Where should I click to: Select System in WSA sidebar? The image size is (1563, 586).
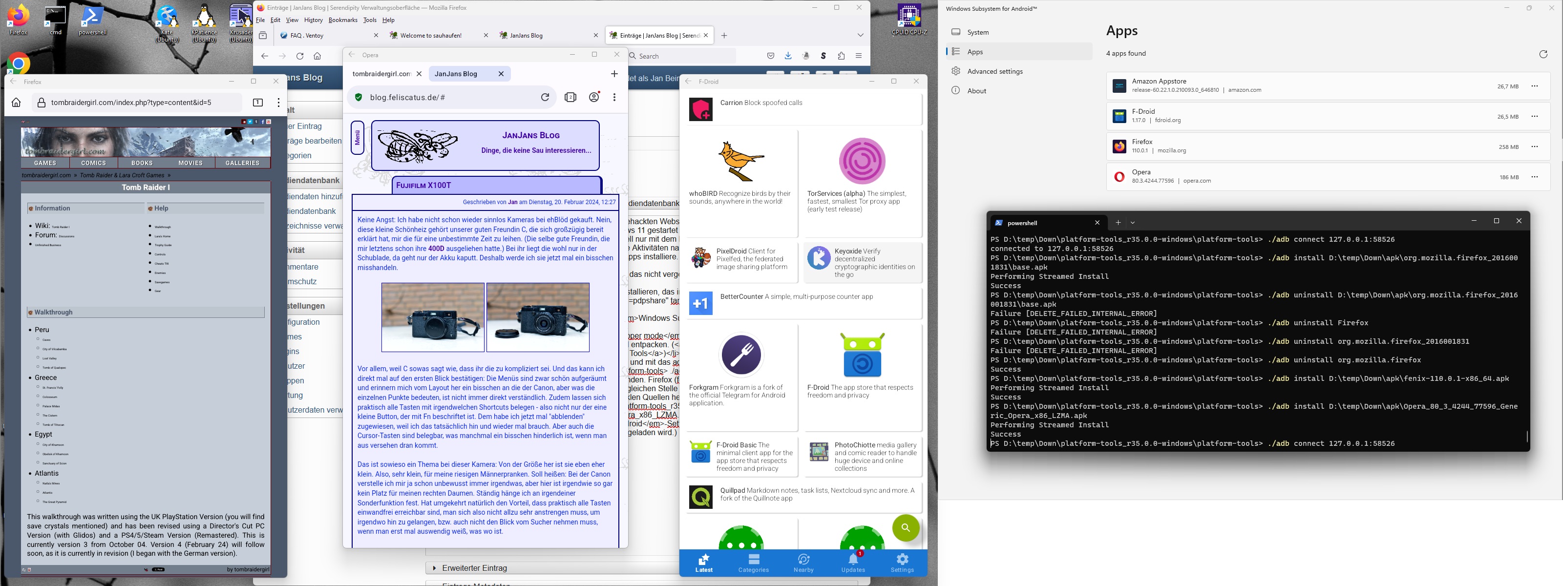(1019, 32)
